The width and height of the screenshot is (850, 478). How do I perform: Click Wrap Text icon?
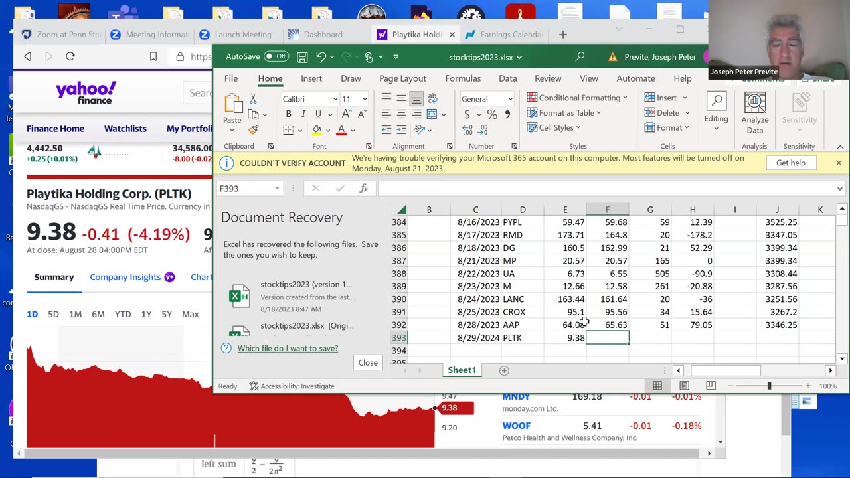click(432, 98)
